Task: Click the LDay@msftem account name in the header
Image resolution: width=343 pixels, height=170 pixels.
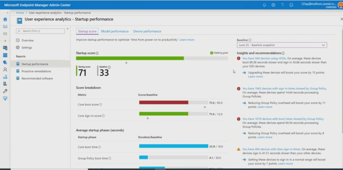Action: click(x=319, y=4)
